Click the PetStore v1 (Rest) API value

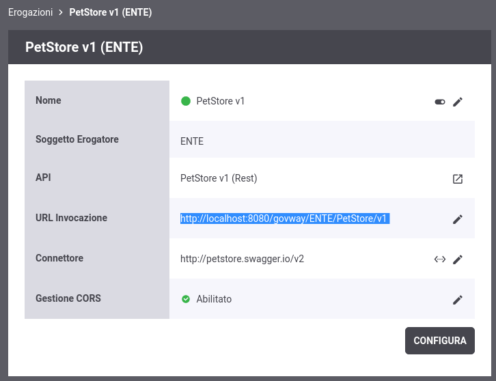click(x=219, y=178)
